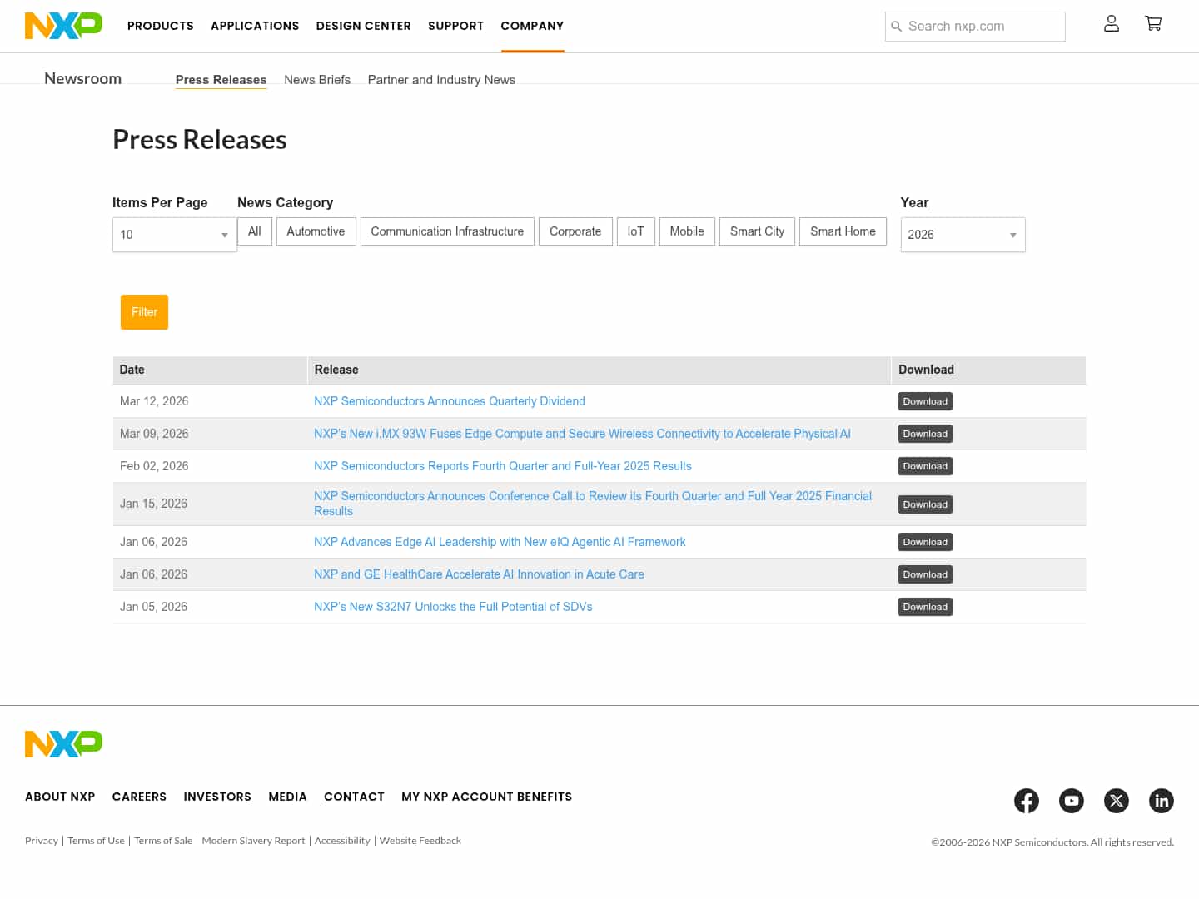Enable the IoT category filter
This screenshot has width=1199, height=899.
point(635,231)
